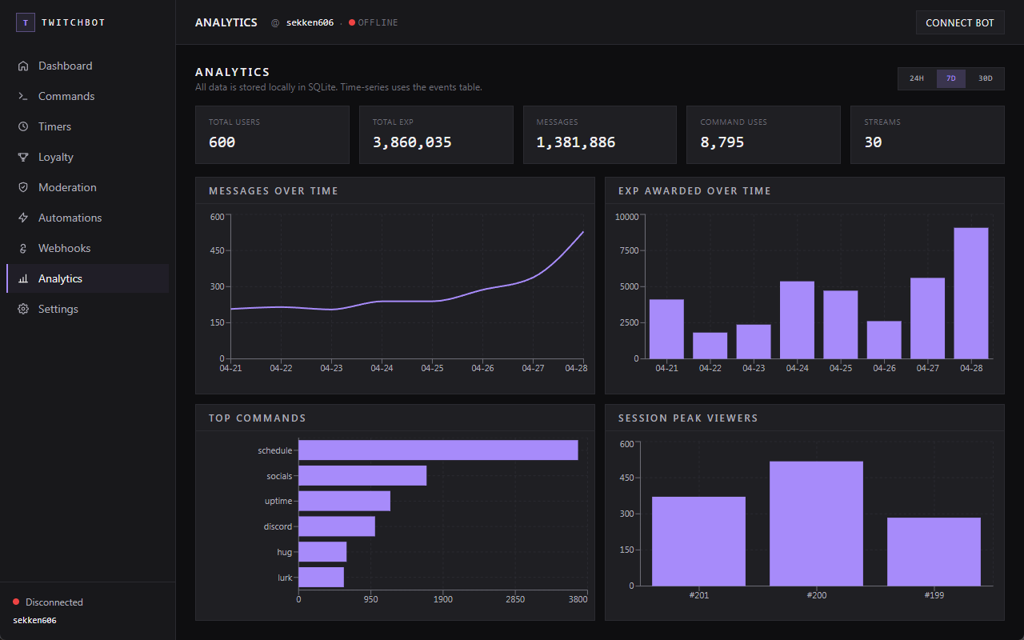Viewport: 1024px width, 640px height.
Task: Click the 04-28 EXP awarded bar
Action: pos(971,294)
